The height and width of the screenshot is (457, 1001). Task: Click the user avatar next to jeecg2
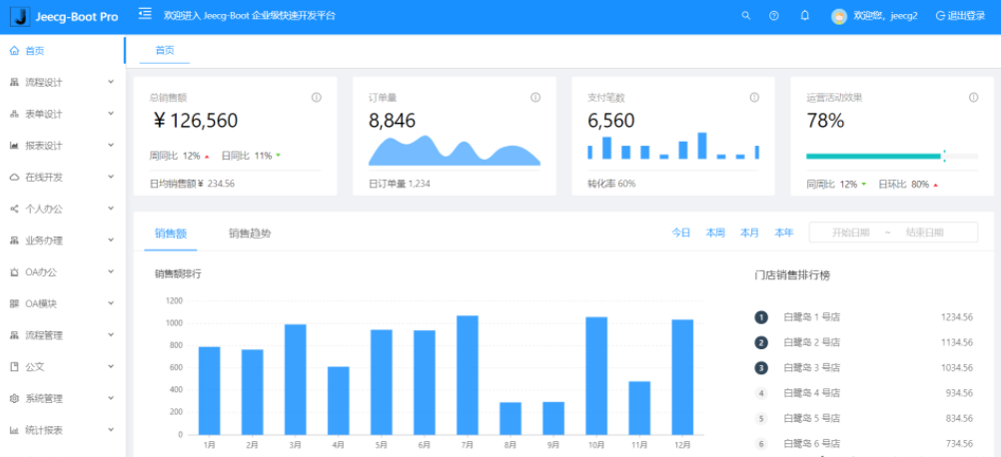[839, 17]
